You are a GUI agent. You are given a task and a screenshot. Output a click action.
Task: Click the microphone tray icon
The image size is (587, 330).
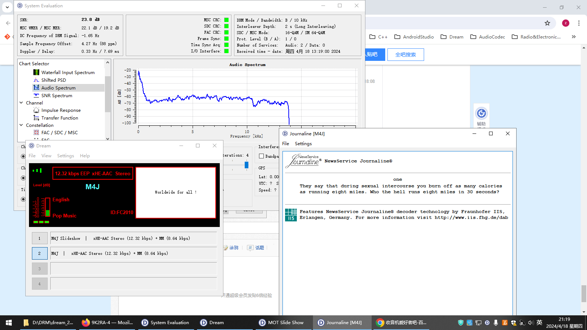[x=496, y=323]
